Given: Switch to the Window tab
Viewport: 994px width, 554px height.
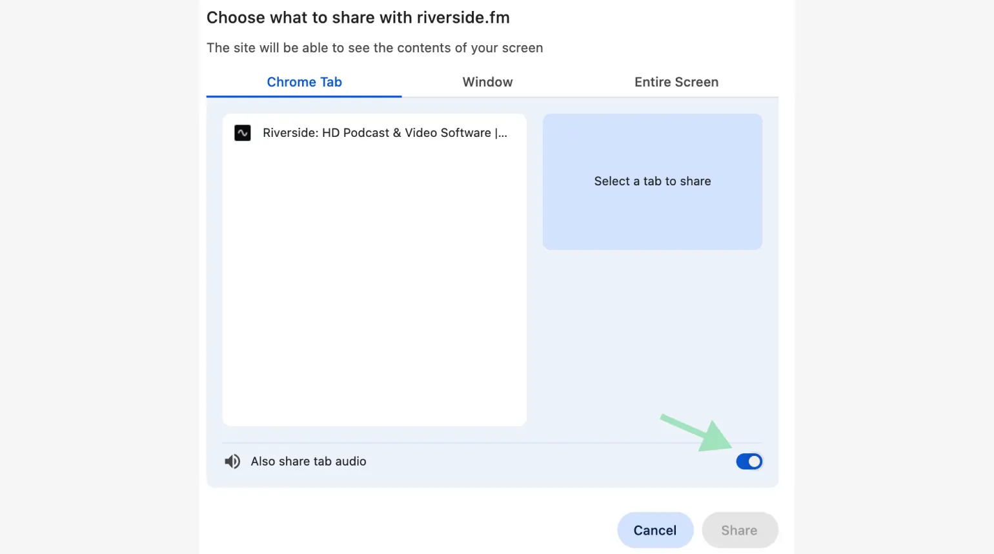Looking at the screenshot, I should point(487,82).
